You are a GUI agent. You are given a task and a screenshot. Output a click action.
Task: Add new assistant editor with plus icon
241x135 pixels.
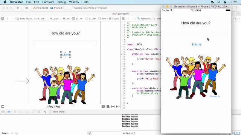(235, 18)
